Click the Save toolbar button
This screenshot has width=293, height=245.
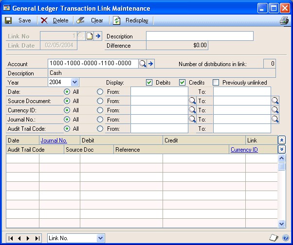point(18,20)
